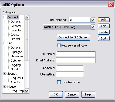This screenshot has width=115, height=102.
Task: Open the Catcher settings
Action: [16, 61]
